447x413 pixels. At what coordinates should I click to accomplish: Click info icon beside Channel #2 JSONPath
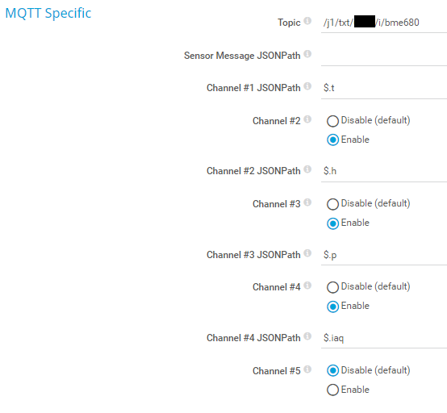[307, 169]
